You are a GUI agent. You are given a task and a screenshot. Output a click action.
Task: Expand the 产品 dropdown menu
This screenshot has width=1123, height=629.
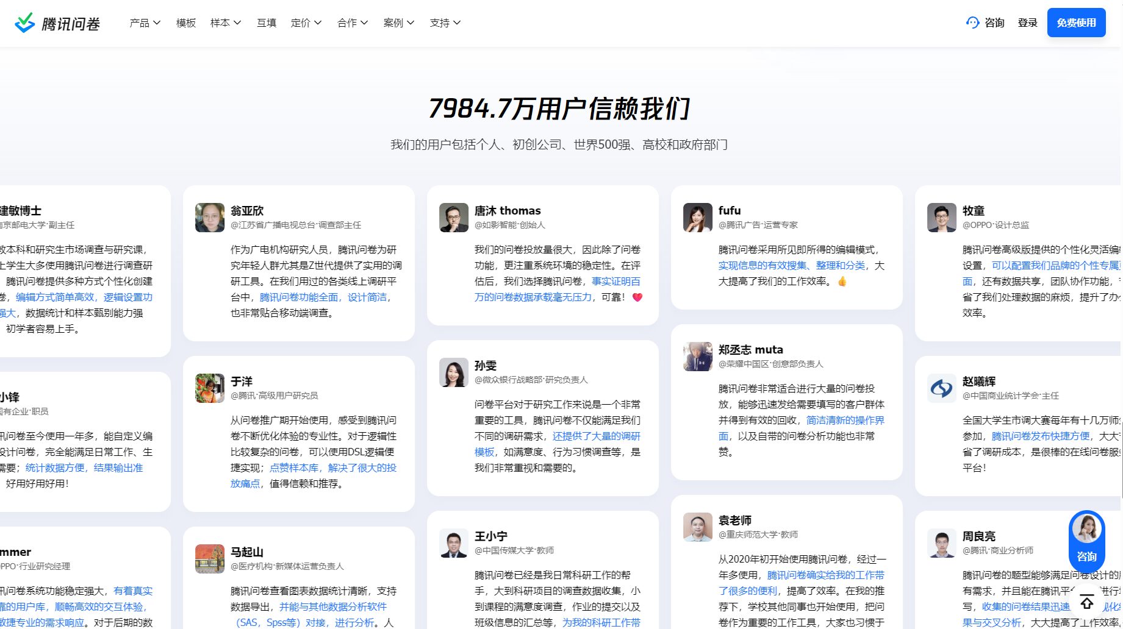[x=145, y=23]
